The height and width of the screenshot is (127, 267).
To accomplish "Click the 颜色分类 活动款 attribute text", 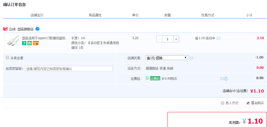I will click(95, 46).
